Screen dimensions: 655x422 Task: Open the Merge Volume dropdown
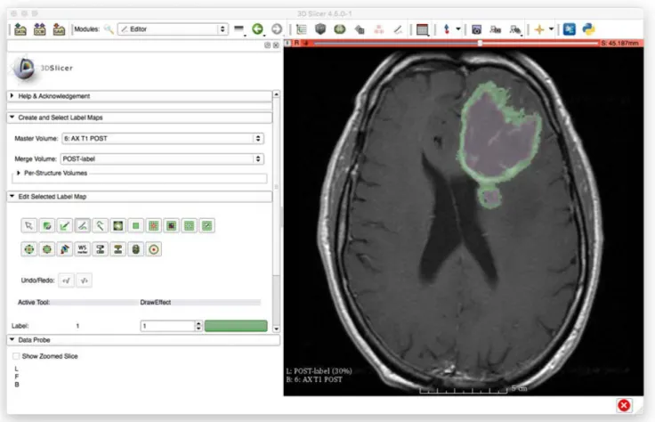tap(162, 158)
